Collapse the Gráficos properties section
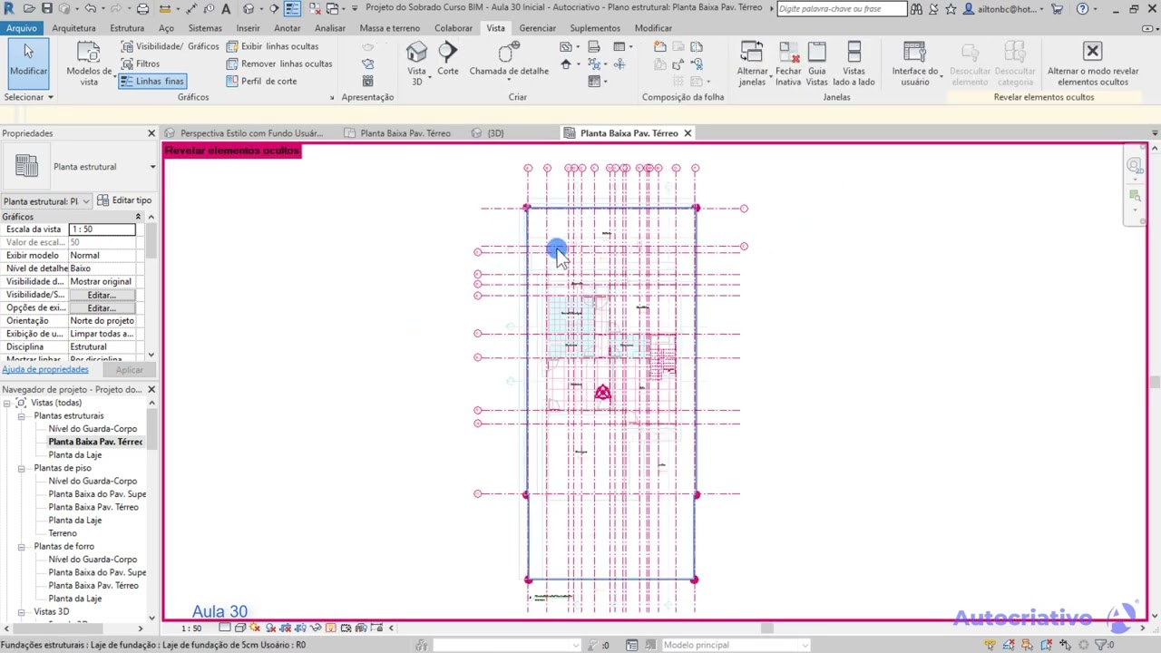 pyautogui.click(x=138, y=217)
